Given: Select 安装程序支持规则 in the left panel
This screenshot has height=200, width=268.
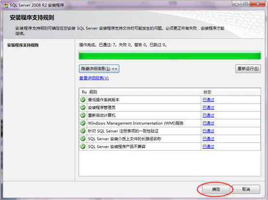Looking at the screenshot, I should point(23,45).
